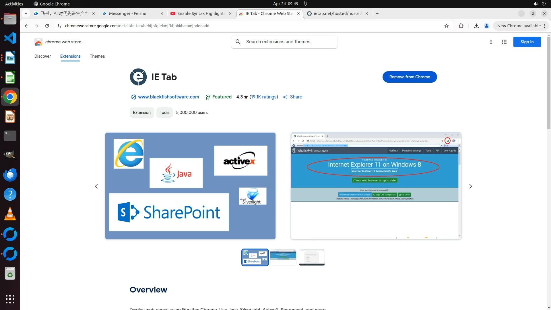The width and height of the screenshot is (551, 310).
Task: Launch VLC from the dock
Action: [x=10, y=214]
